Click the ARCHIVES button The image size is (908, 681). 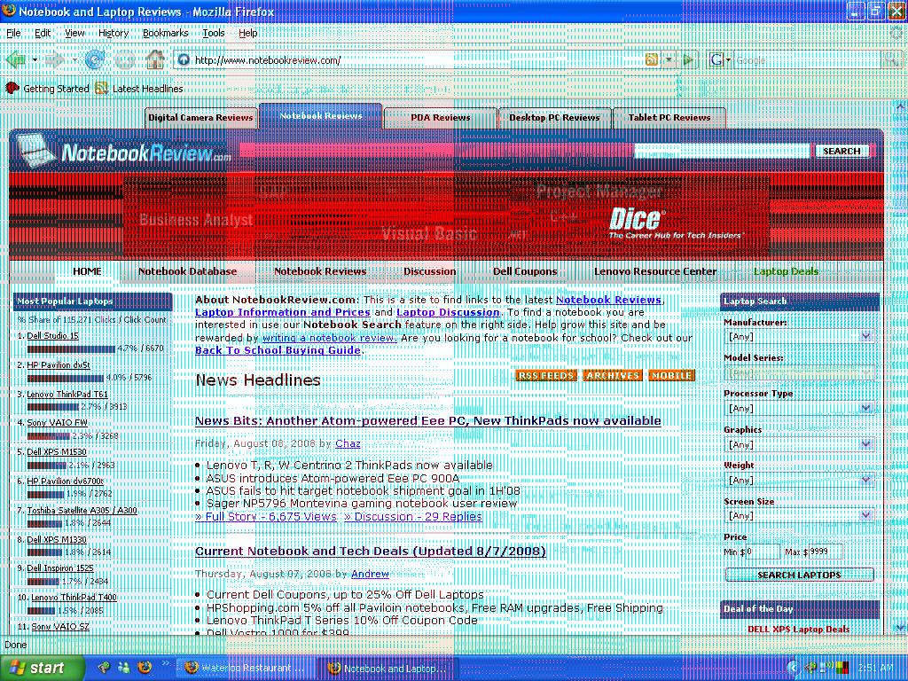pos(612,375)
